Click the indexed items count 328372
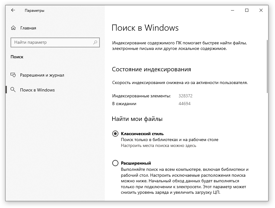The height and width of the screenshot is (208, 275). [x=185, y=96]
